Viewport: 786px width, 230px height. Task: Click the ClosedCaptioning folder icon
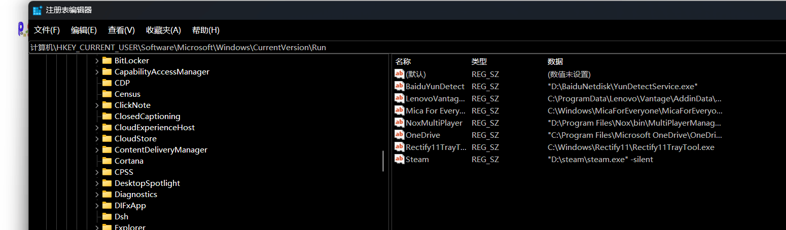106,116
